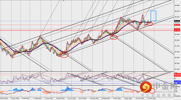Click the indicator 50 level label

tap(175, 79)
